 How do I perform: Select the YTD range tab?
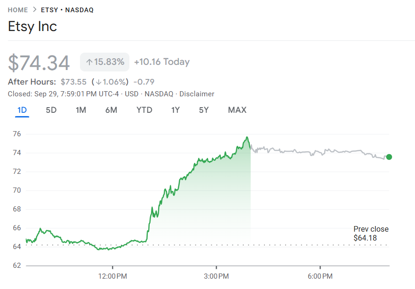pyautogui.click(x=144, y=110)
